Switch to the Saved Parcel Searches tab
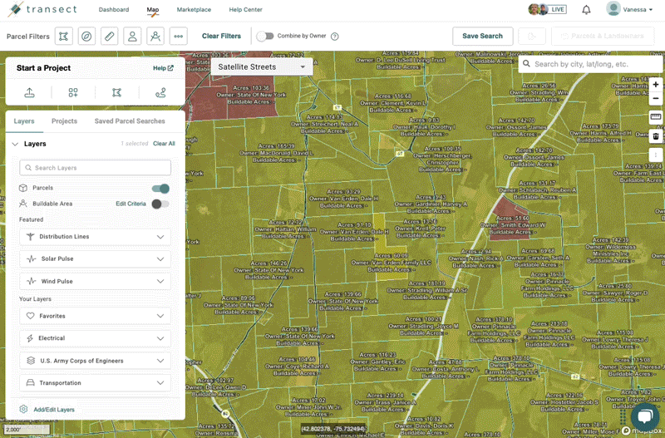 point(130,121)
